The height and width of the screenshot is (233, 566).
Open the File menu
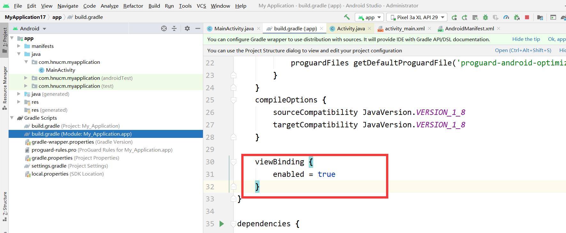click(18, 6)
